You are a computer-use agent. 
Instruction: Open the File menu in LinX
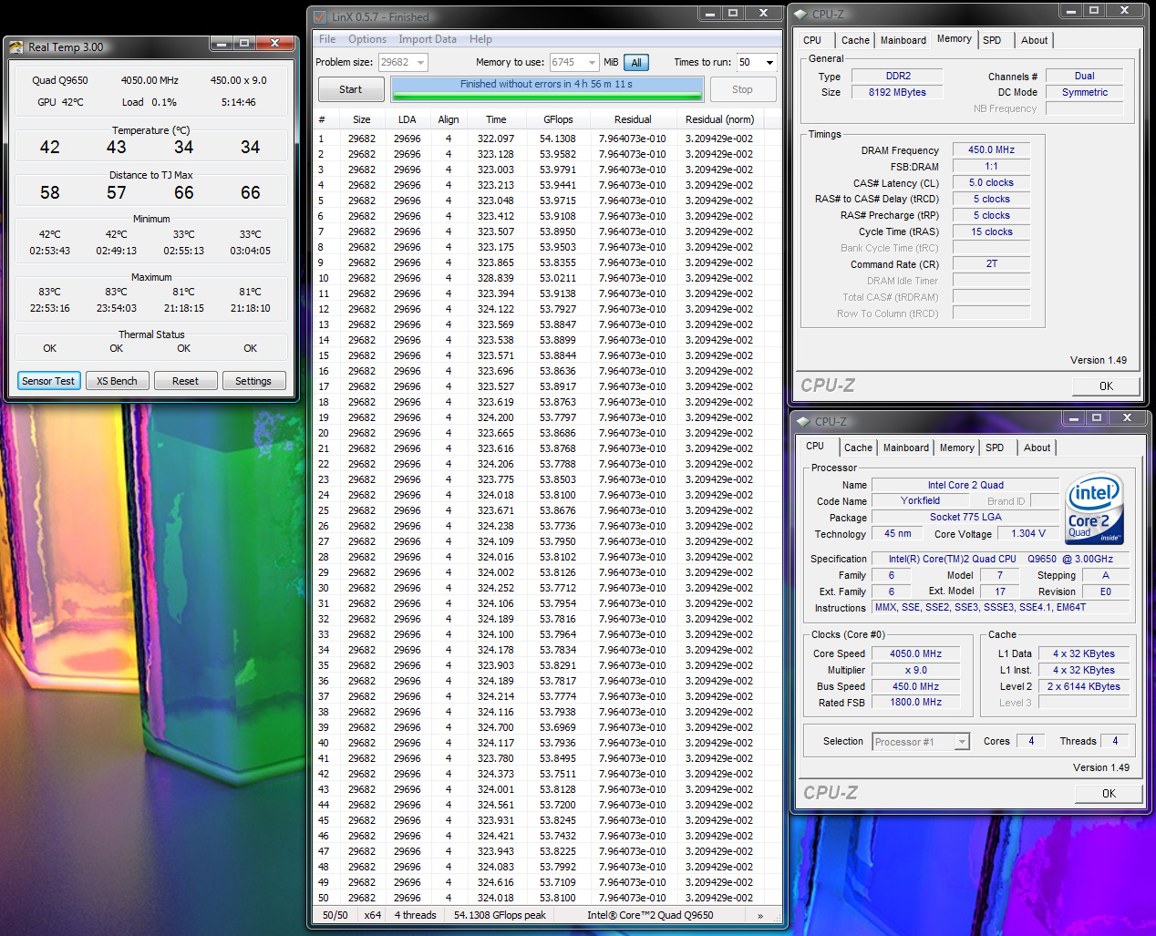coord(327,39)
